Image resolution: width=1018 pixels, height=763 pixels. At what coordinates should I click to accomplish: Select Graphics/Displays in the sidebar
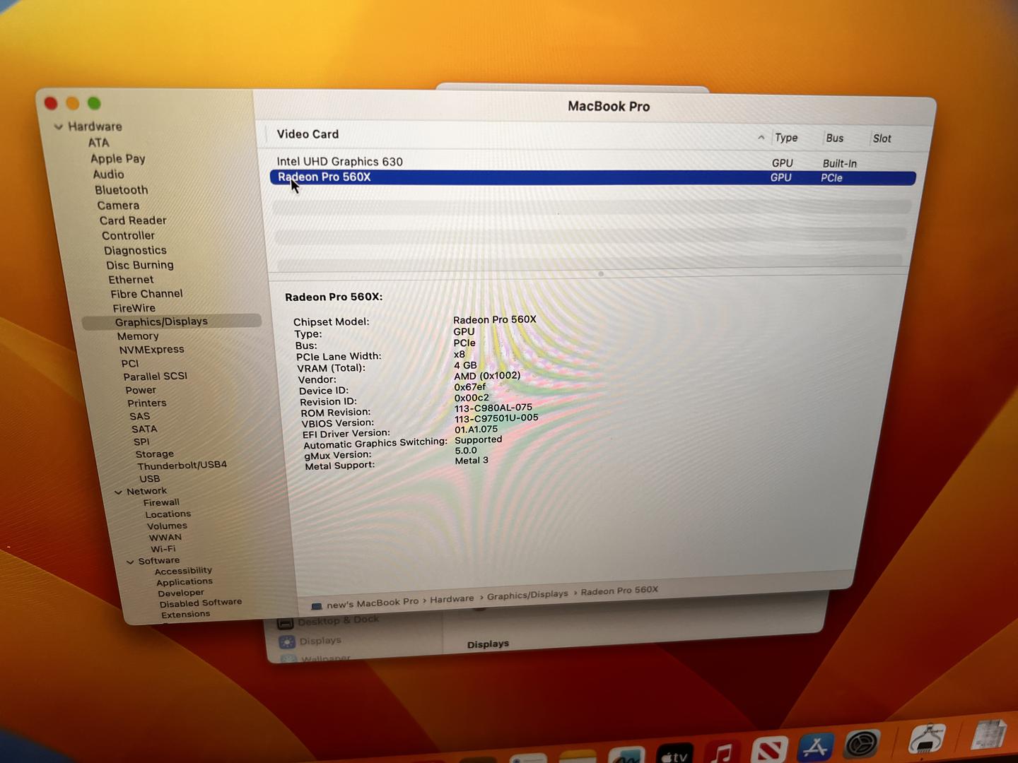tap(172, 321)
